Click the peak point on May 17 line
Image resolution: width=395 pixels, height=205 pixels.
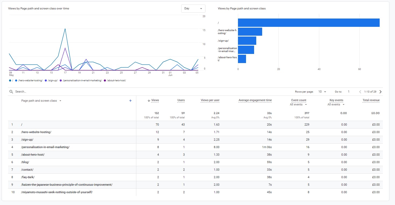(x=65, y=29)
